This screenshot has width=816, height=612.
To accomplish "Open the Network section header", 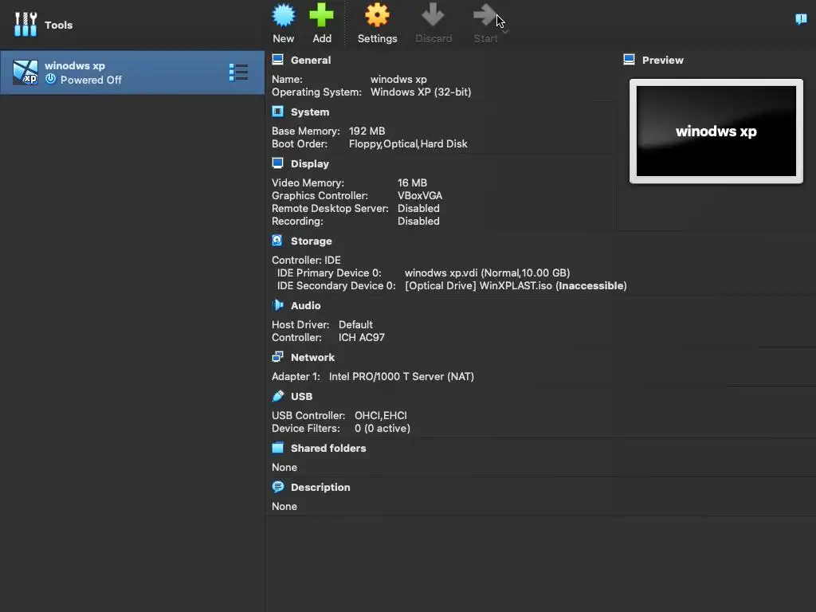I will coord(312,357).
